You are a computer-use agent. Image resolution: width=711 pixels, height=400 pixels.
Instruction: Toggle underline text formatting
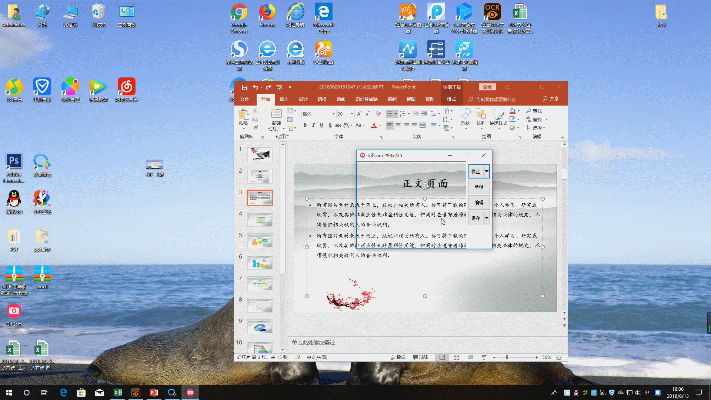(321, 125)
